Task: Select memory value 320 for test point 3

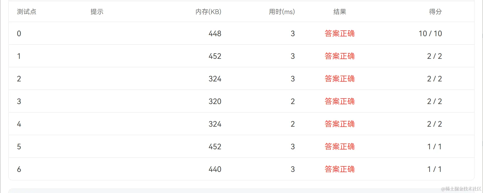Action: (x=215, y=101)
